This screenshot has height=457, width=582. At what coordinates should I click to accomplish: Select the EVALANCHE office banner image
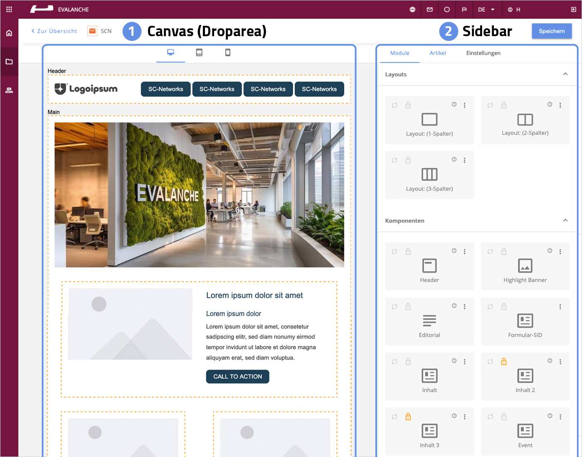(199, 195)
